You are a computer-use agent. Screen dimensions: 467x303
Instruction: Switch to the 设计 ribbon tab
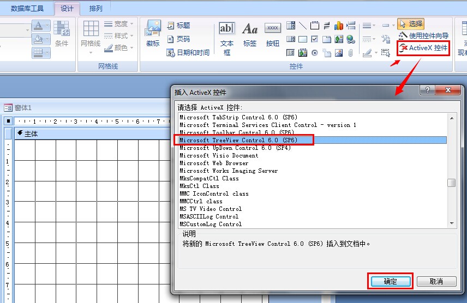[x=67, y=8]
